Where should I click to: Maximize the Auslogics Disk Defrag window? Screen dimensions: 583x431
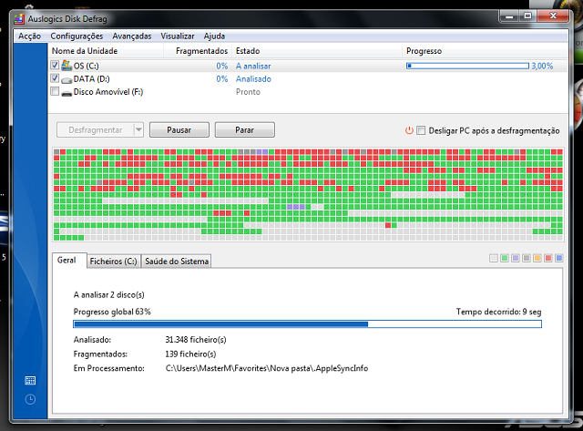(528, 16)
